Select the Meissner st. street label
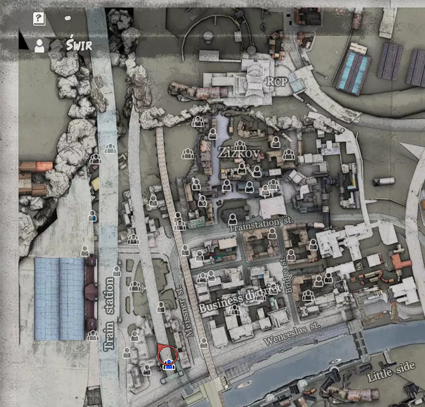 [x=185, y=312]
